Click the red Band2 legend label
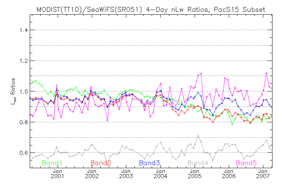The width and height of the screenshot is (282, 188). [101, 163]
